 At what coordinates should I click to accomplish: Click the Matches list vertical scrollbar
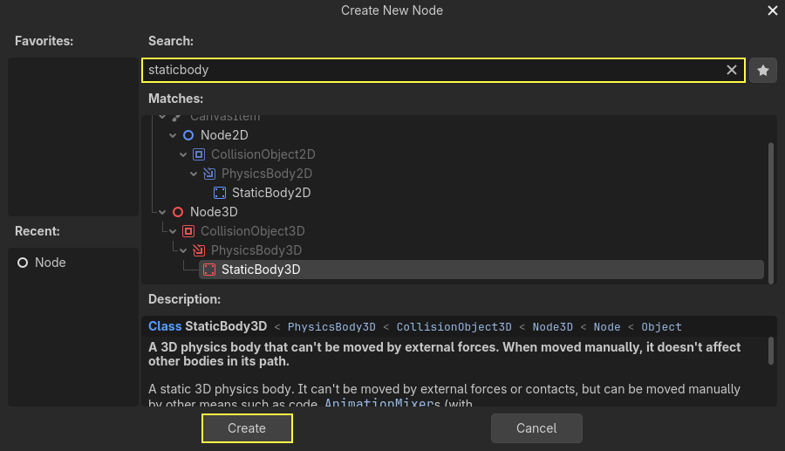770,209
